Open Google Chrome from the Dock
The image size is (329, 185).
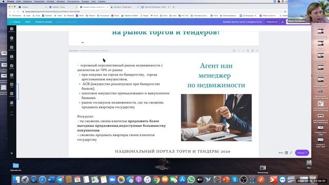coord(156,180)
